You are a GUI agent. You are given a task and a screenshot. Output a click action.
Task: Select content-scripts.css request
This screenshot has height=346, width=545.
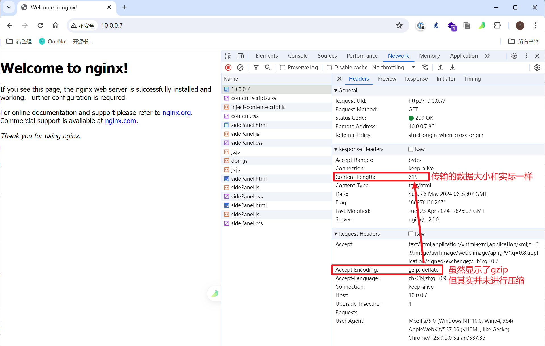276,98
